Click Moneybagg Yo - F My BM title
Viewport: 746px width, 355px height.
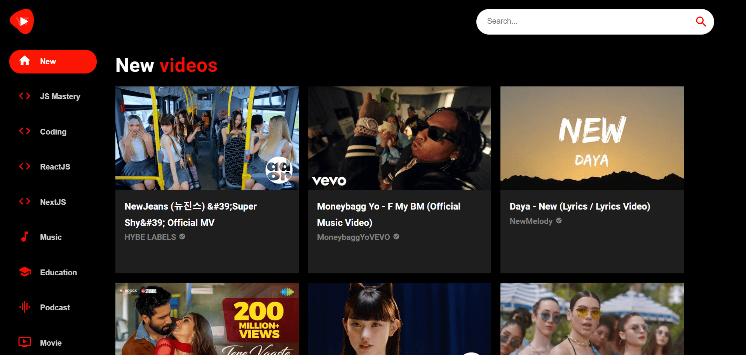pos(389,214)
